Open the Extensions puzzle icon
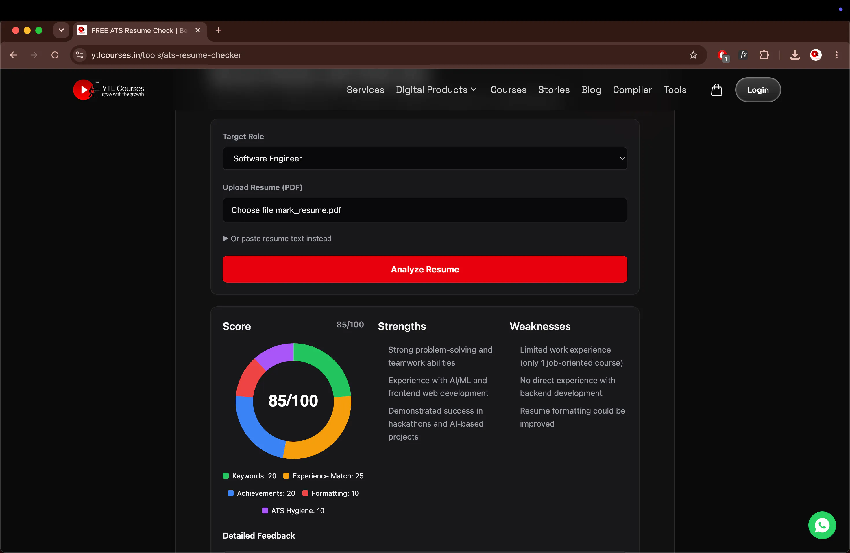Viewport: 850px width, 553px height. [x=764, y=55]
